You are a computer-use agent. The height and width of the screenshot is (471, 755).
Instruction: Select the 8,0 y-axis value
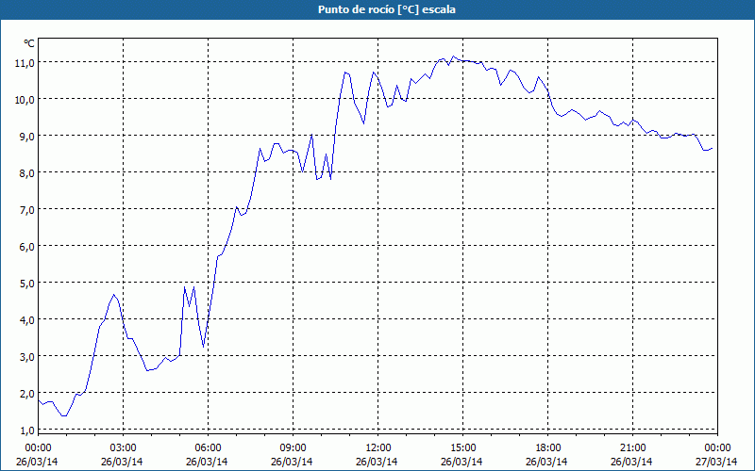pyautogui.click(x=26, y=173)
